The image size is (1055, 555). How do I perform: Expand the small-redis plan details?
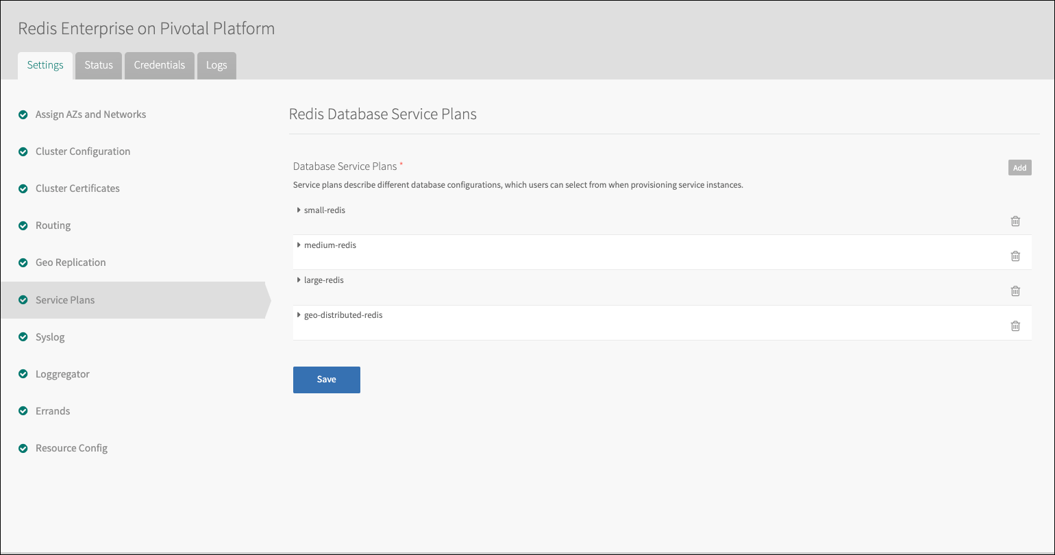point(299,210)
